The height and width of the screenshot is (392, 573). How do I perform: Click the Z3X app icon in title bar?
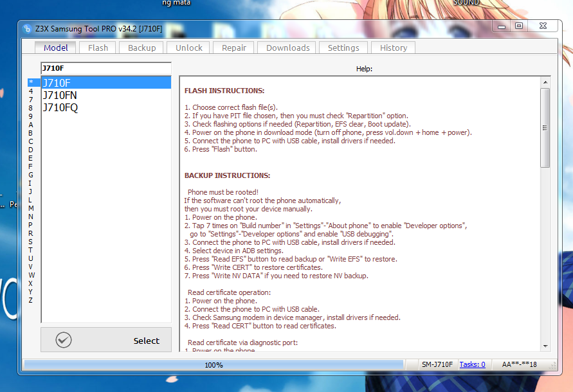point(27,28)
